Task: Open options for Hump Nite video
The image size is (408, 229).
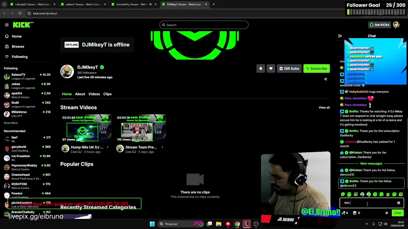Action: click(x=108, y=147)
